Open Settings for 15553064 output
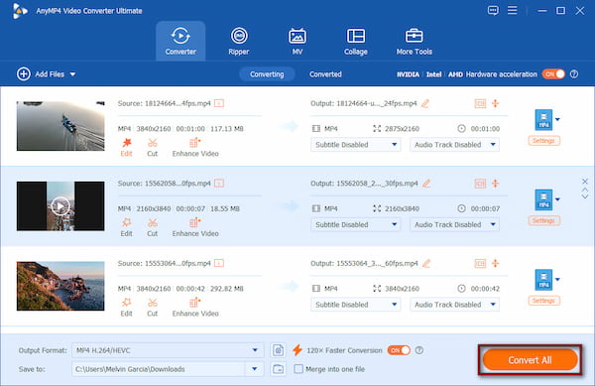This screenshot has height=386, width=595. tap(543, 301)
